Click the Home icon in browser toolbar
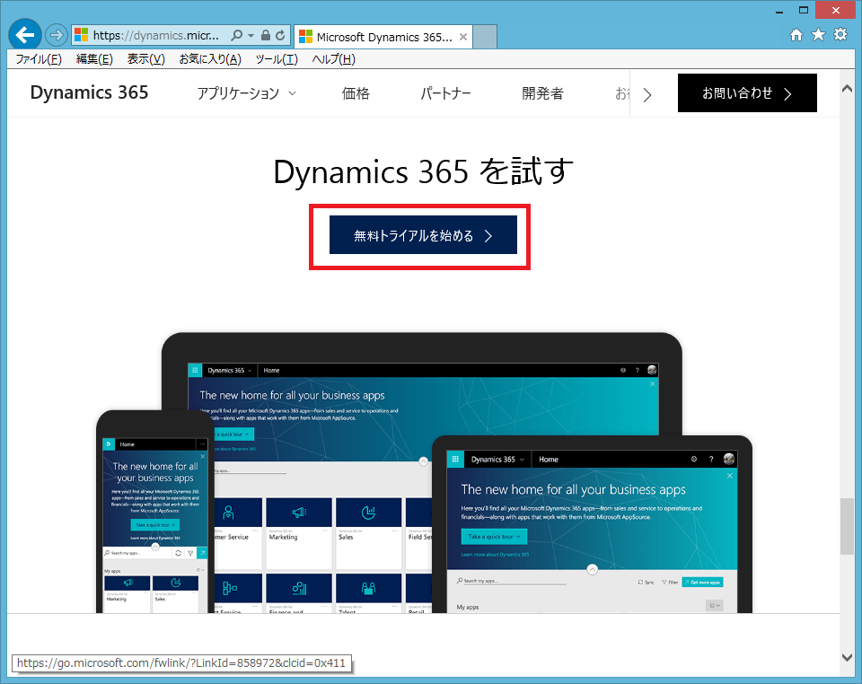The height and width of the screenshot is (684, 862). pos(796,35)
